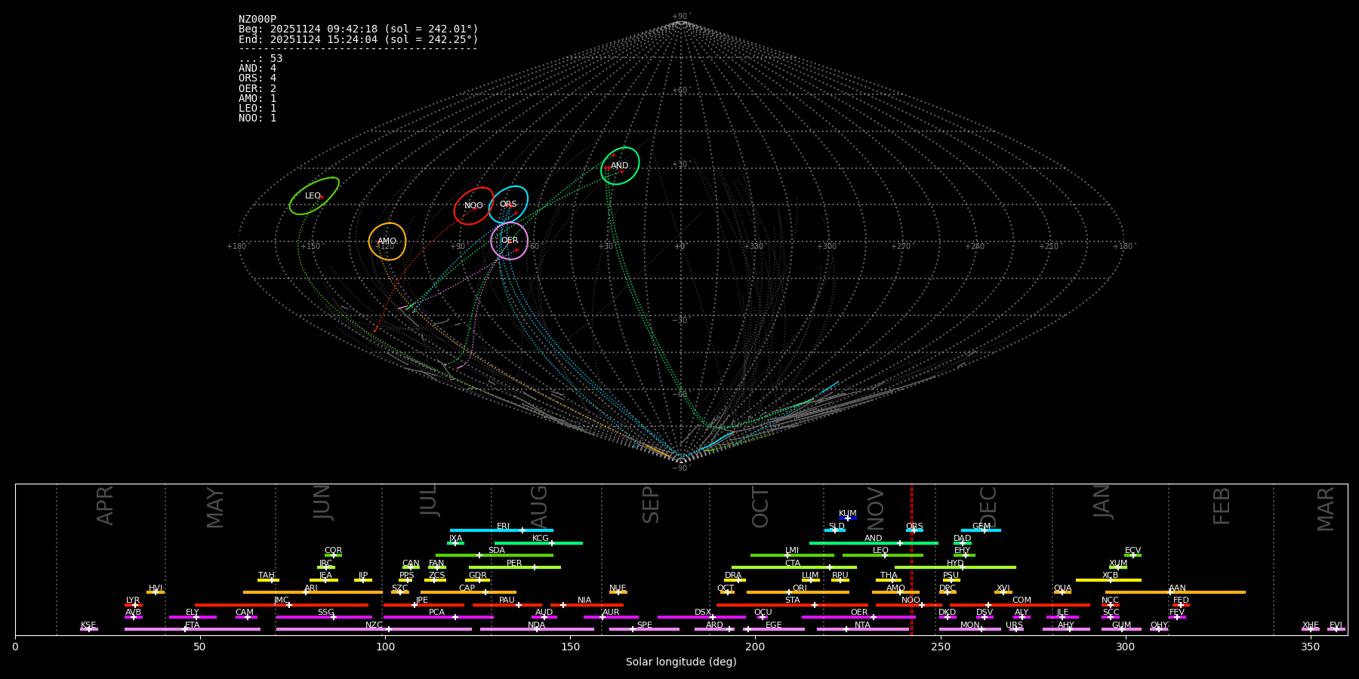1359x679 pixels.
Task: Click the SPE shower bar in the timeline
Action: pos(644,629)
